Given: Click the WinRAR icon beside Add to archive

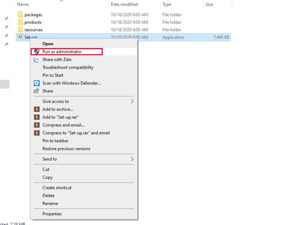Looking at the screenshot, I should [x=36, y=109].
